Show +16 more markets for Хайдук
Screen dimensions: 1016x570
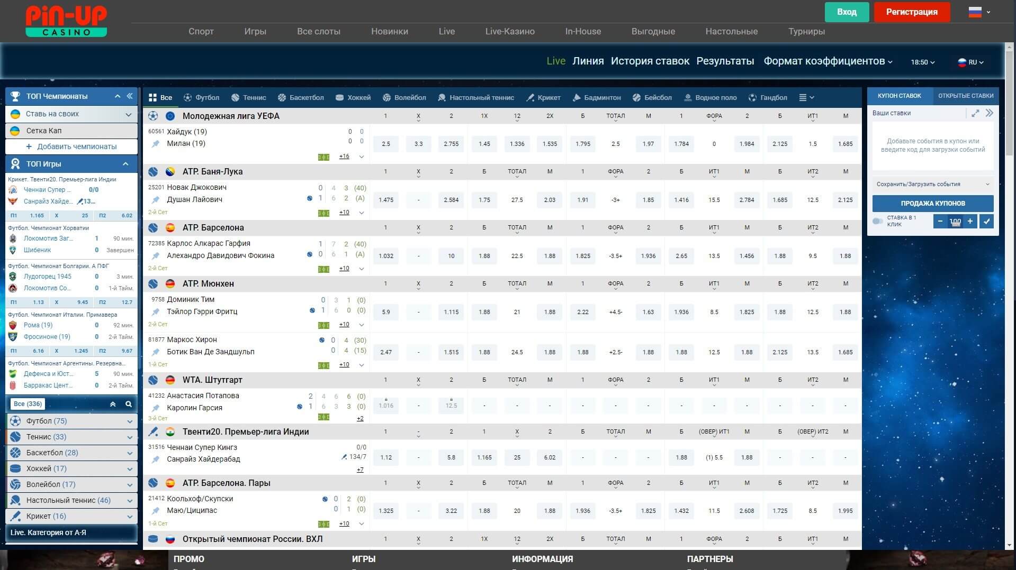click(x=344, y=157)
